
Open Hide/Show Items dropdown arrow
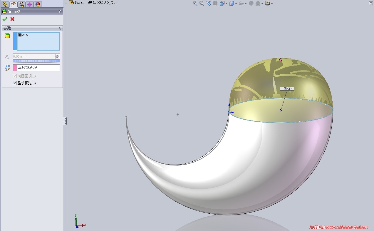pos(246,4)
